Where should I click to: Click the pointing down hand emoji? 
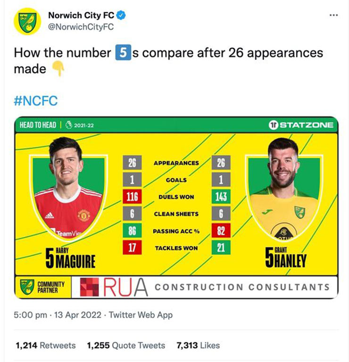coord(58,69)
